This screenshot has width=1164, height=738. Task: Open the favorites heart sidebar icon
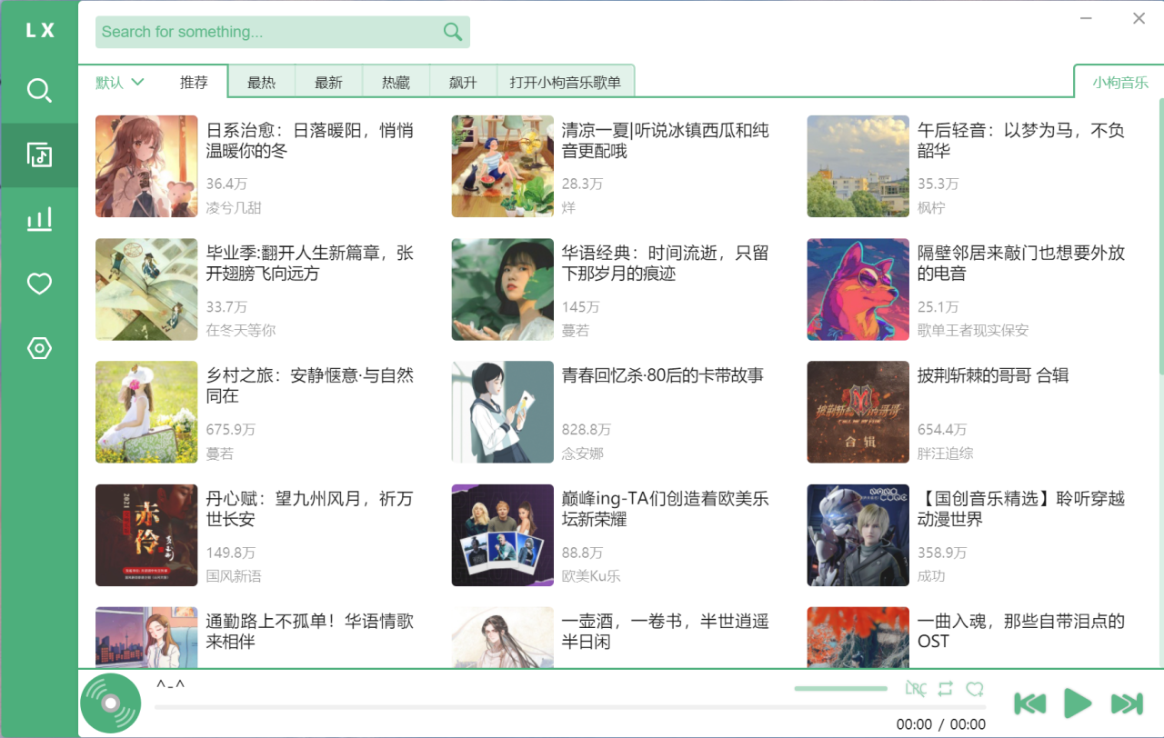click(39, 284)
